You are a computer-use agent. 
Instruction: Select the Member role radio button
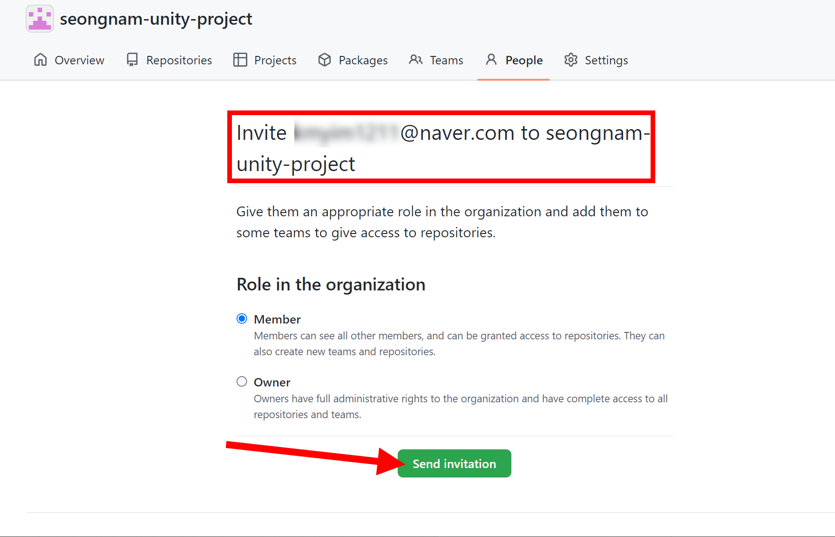point(242,319)
